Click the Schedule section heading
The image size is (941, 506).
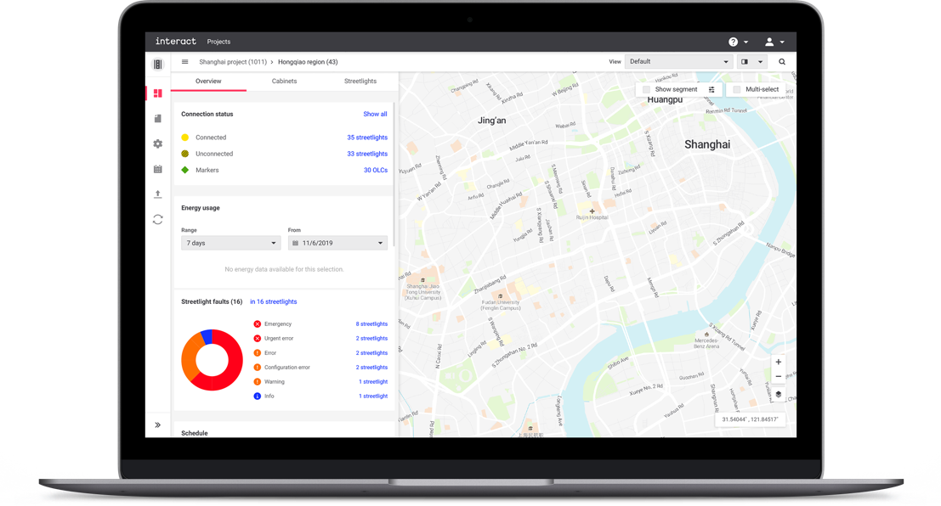(195, 433)
